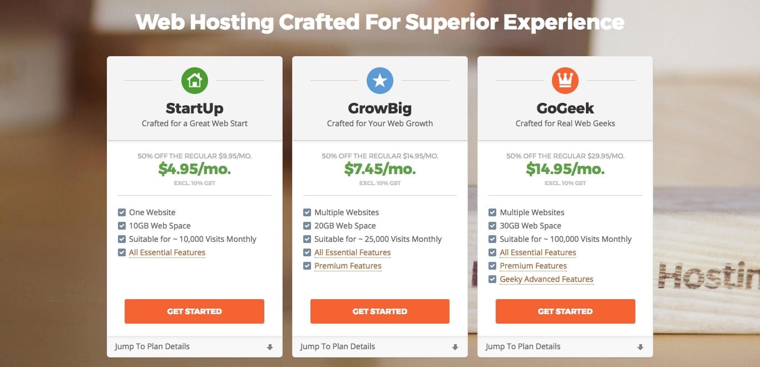
Task: Open the Geeky Advanced Features link
Action: point(546,279)
